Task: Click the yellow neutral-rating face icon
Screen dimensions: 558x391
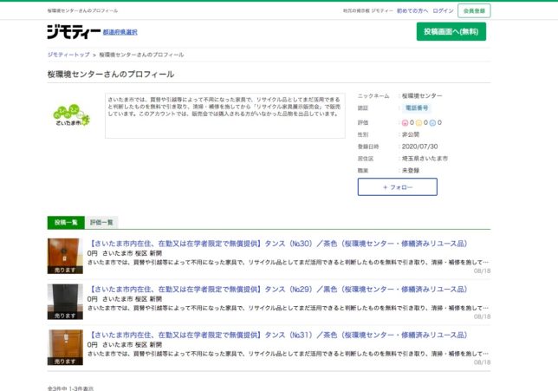Action: click(x=418, y=122)
